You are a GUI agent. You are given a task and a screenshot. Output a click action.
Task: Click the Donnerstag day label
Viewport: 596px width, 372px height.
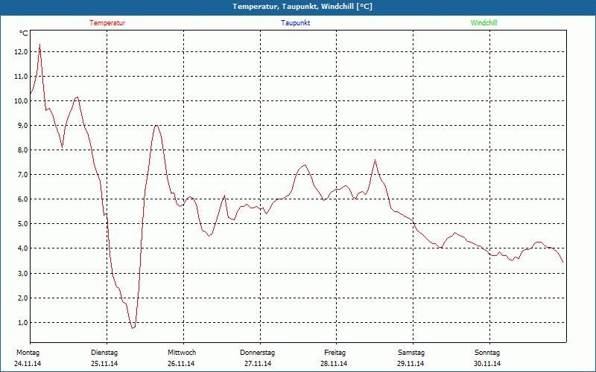click(257, 353)
